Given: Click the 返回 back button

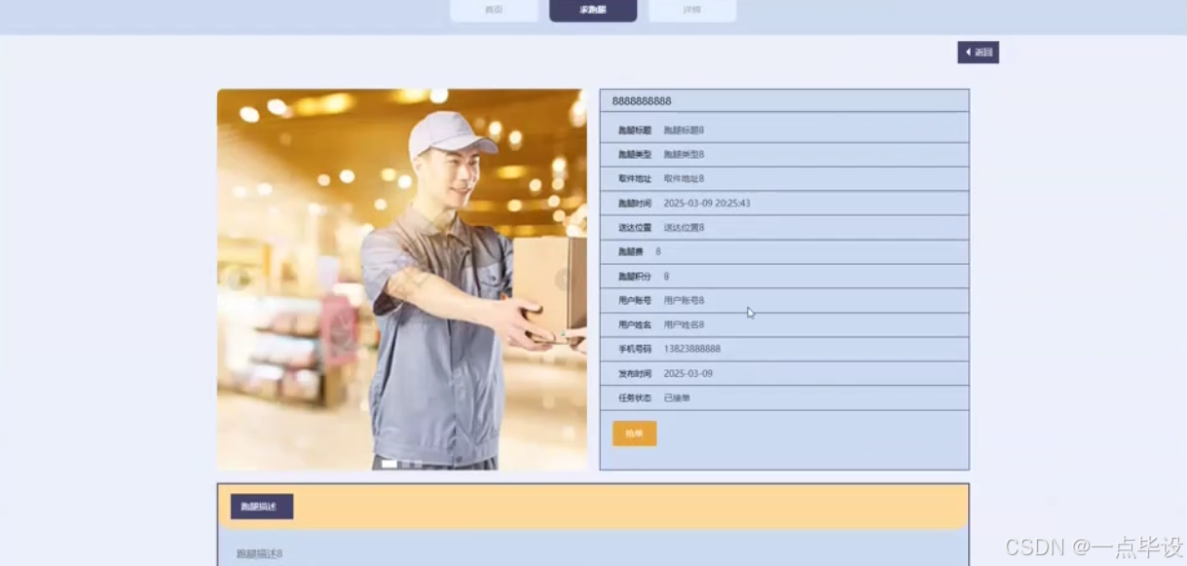Looking at the screenshot, I should point(978,53).
